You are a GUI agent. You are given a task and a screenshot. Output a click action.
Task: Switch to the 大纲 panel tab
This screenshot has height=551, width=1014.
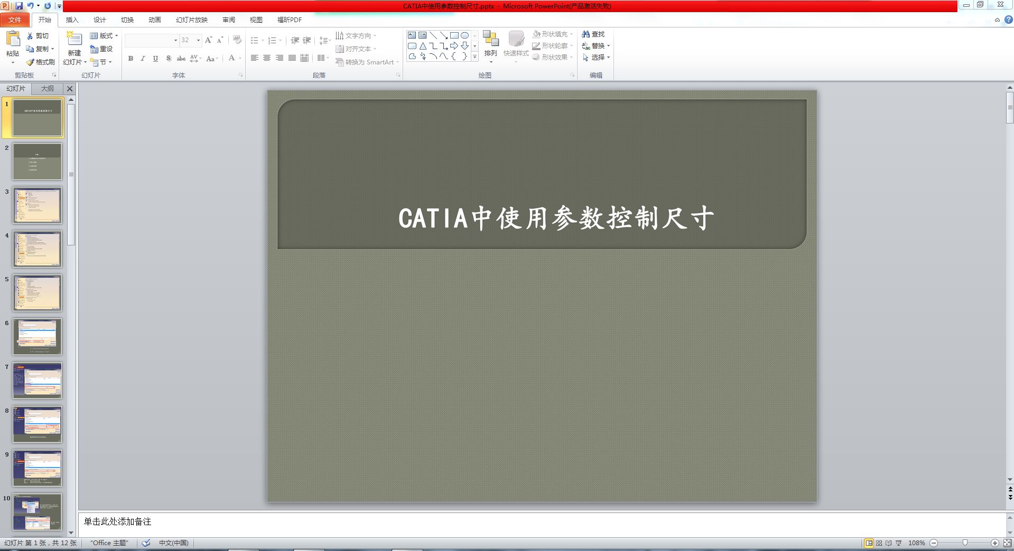point(47,88)
